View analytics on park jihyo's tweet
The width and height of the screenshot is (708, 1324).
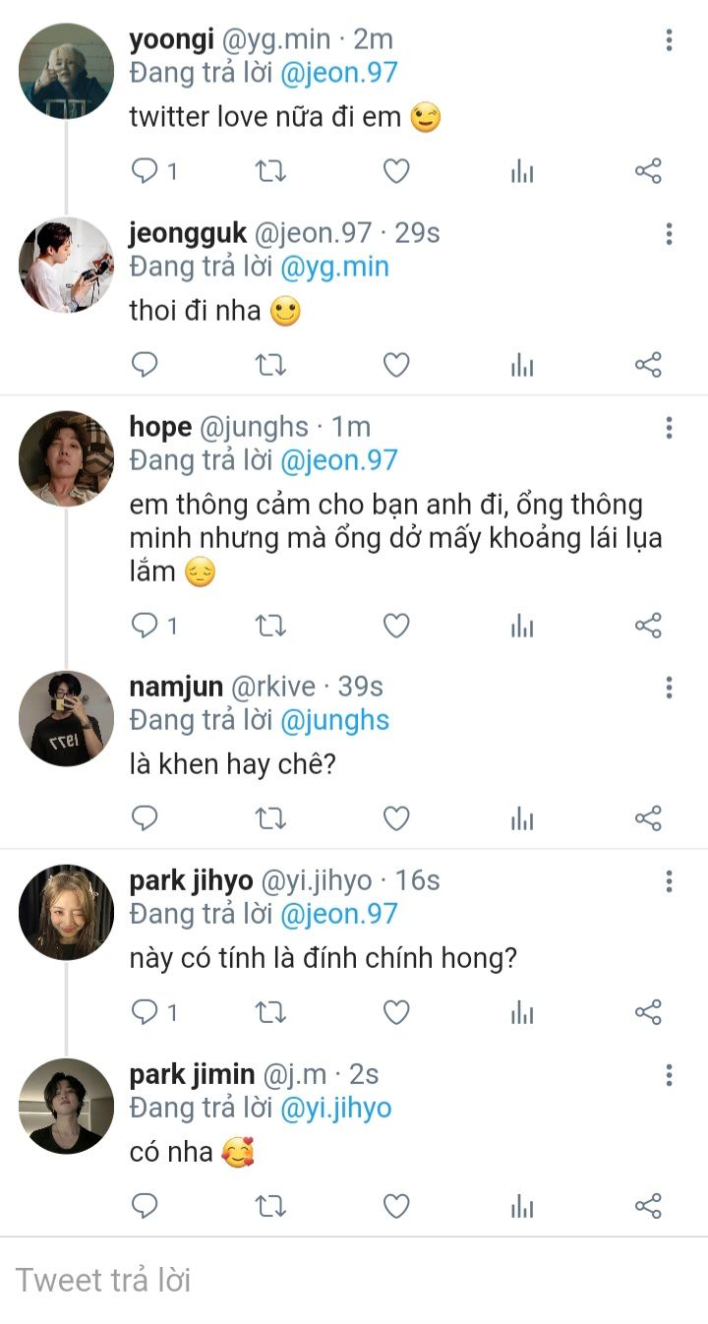(x=522, y=1012)
